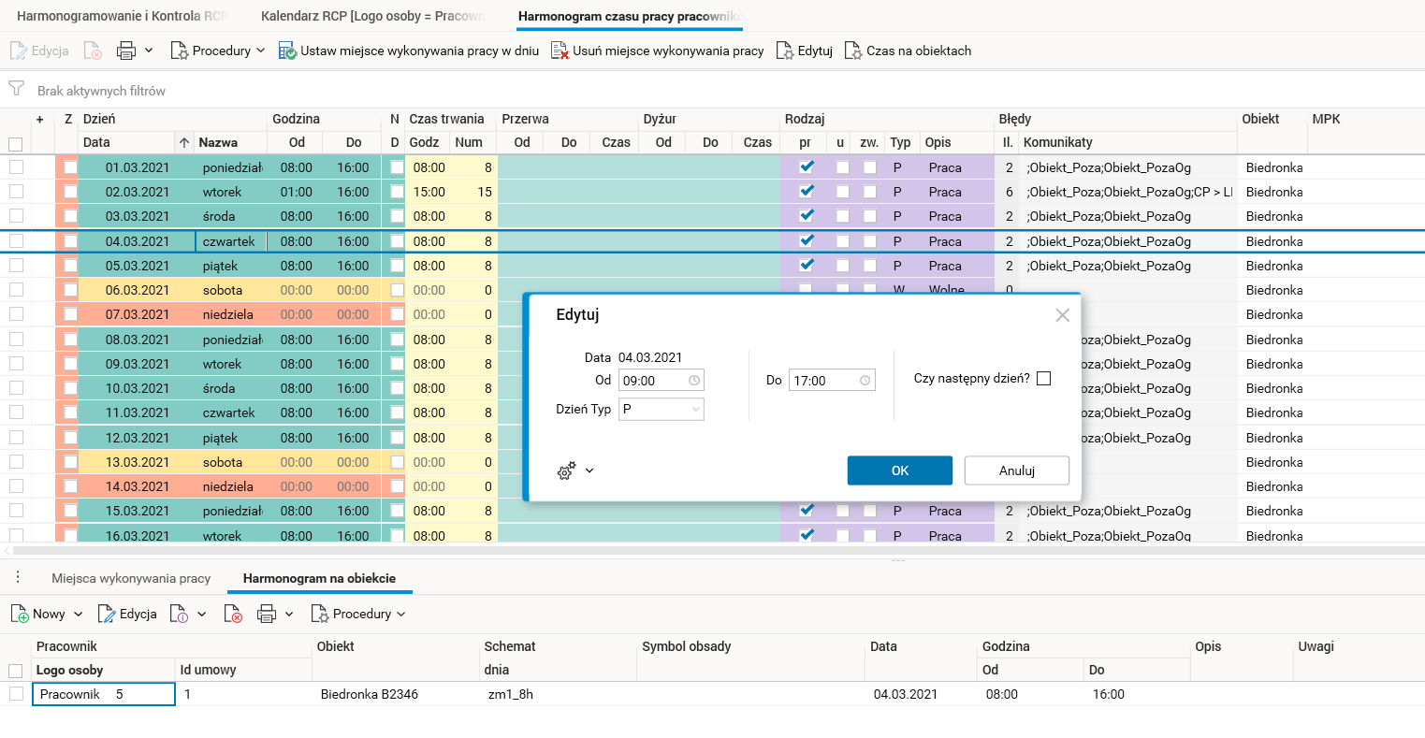
Task: Click the gear settings icon in dialog
Action: (566, 470)
